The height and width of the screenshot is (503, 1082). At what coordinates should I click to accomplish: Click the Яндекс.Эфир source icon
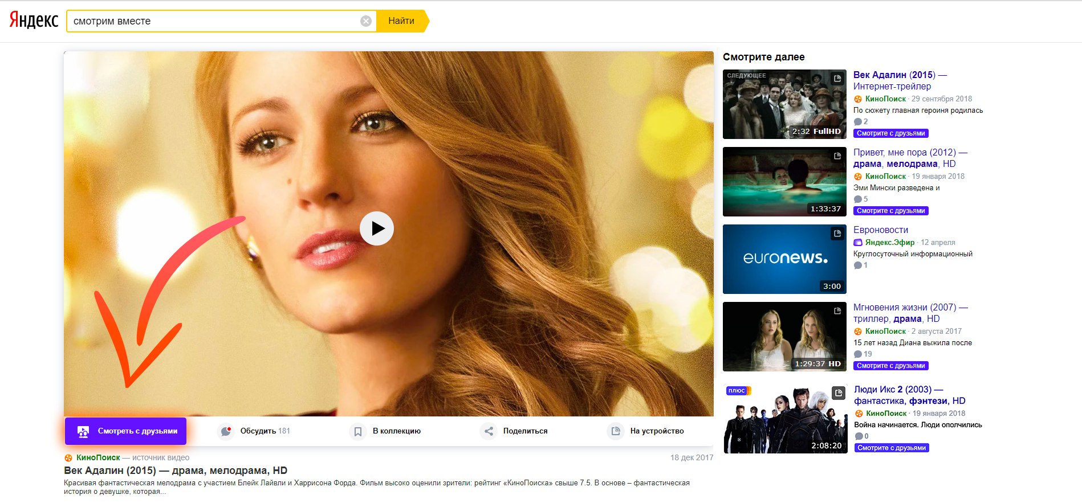coord(857,242)
